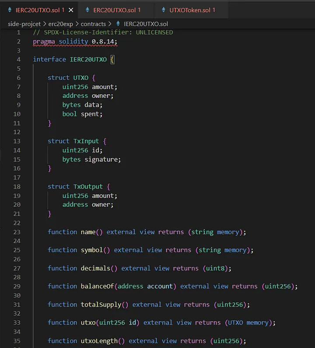Image resolution: width=315 pixels, height=348 pixels.
Task: Click the utxoLength function name
Action: (x=100, y=341)
